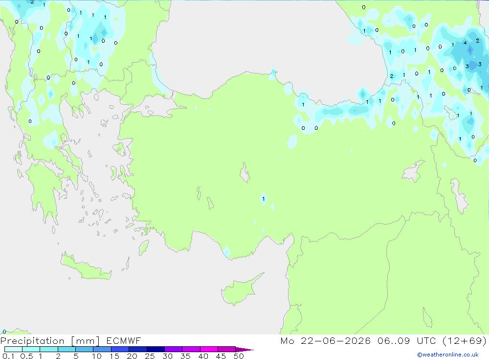This screenshot has height=359, width=489.
Task: Select the 20–25 mm dark blue swatch
Action: pos(138,349)
